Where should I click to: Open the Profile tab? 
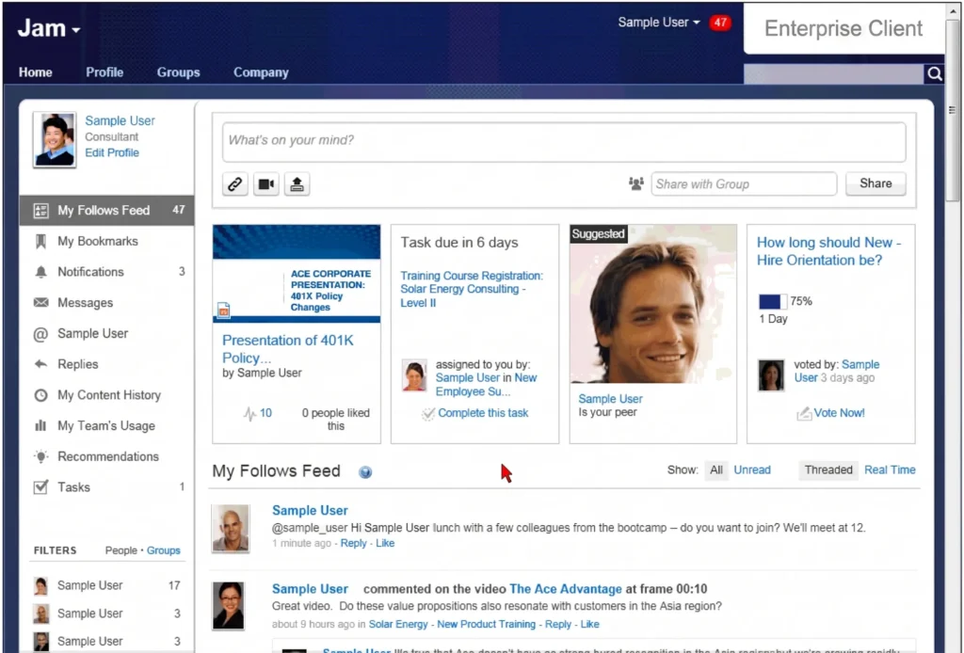(104, 72)
